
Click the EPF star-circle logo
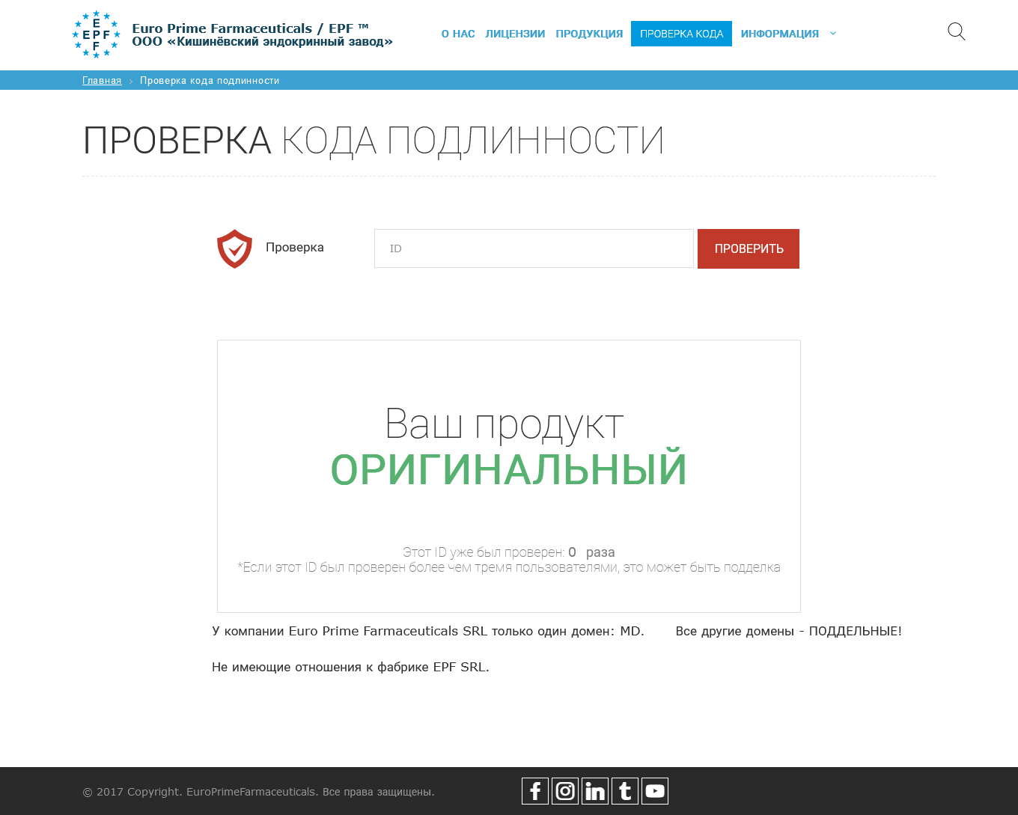pos(96,34)
